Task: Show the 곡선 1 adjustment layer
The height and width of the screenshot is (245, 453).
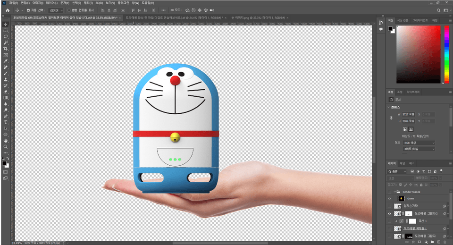Action: [x=389, y=221]
